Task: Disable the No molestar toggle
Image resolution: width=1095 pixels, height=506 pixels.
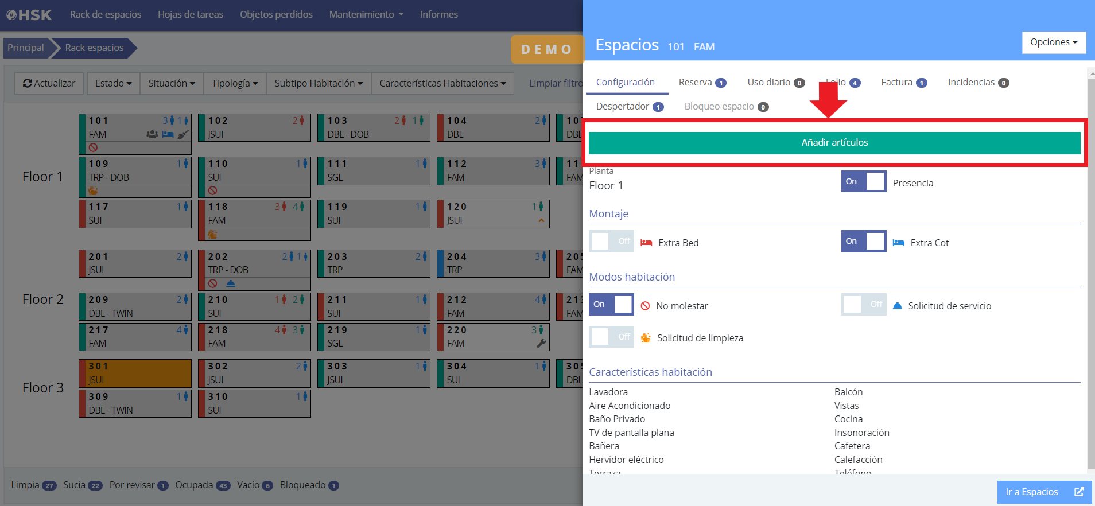Action: click(611, 305)
